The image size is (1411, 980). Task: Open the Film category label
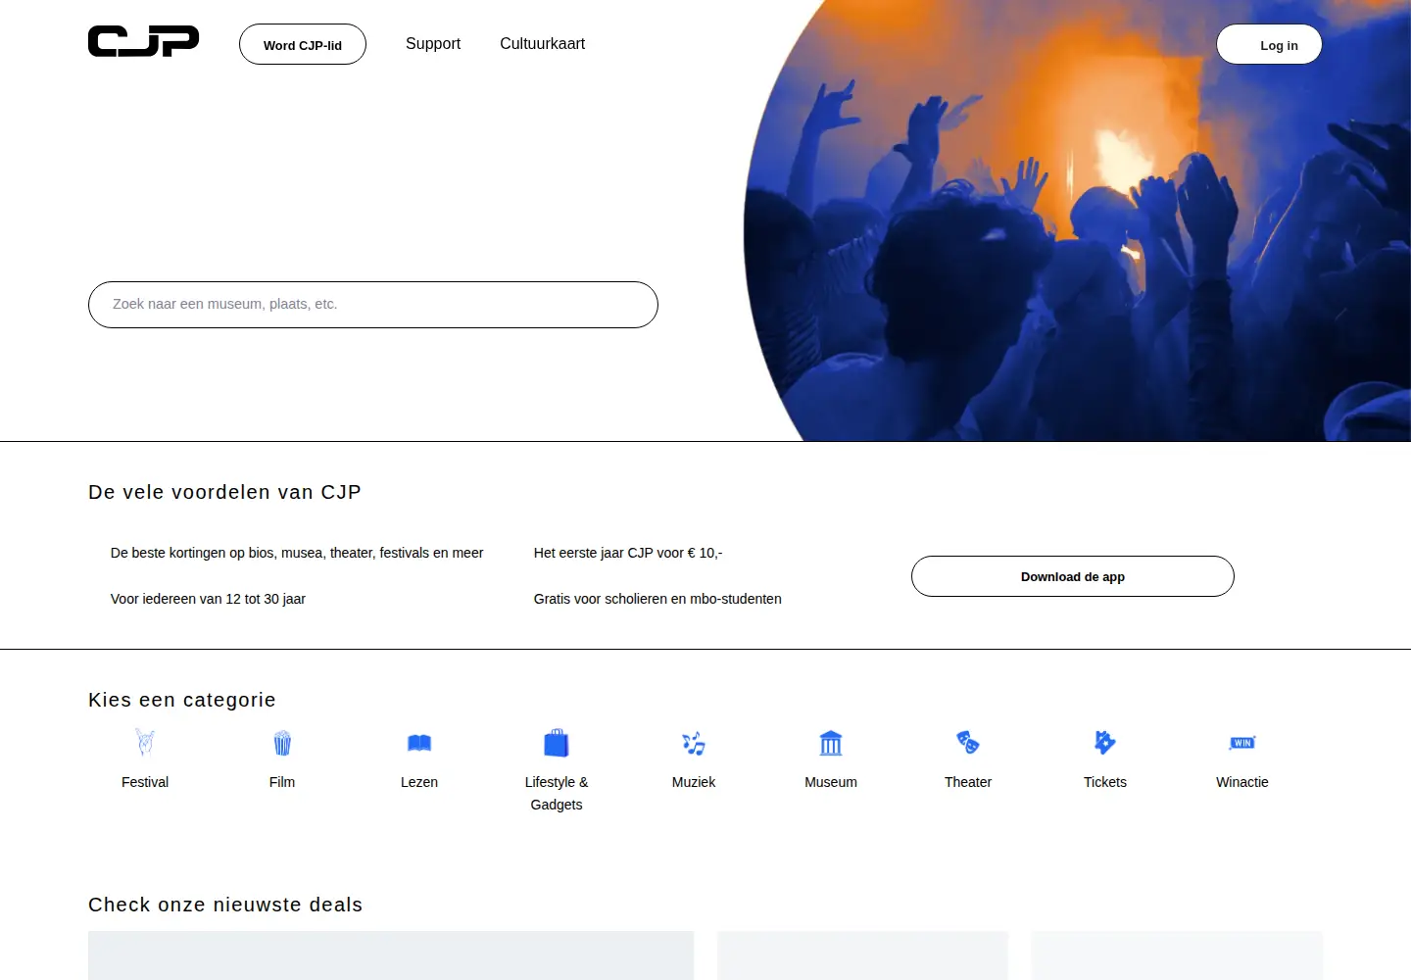(282, 782)
